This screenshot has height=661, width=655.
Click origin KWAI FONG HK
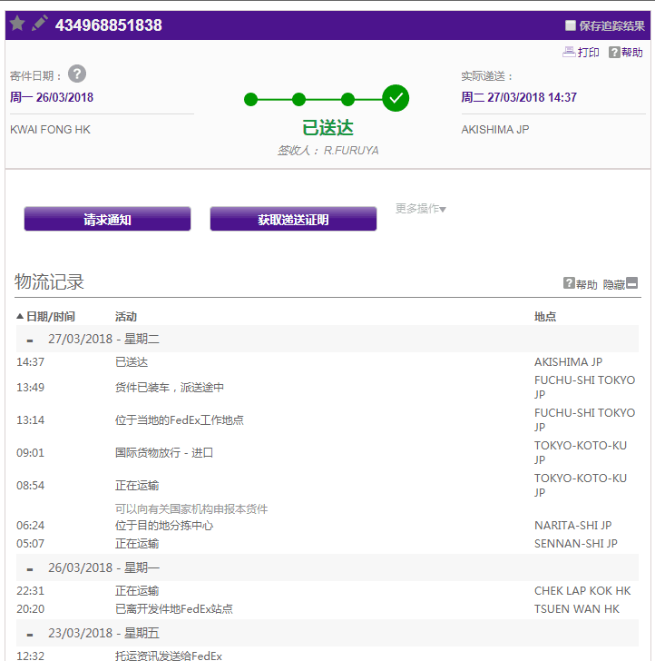[50, 130]
